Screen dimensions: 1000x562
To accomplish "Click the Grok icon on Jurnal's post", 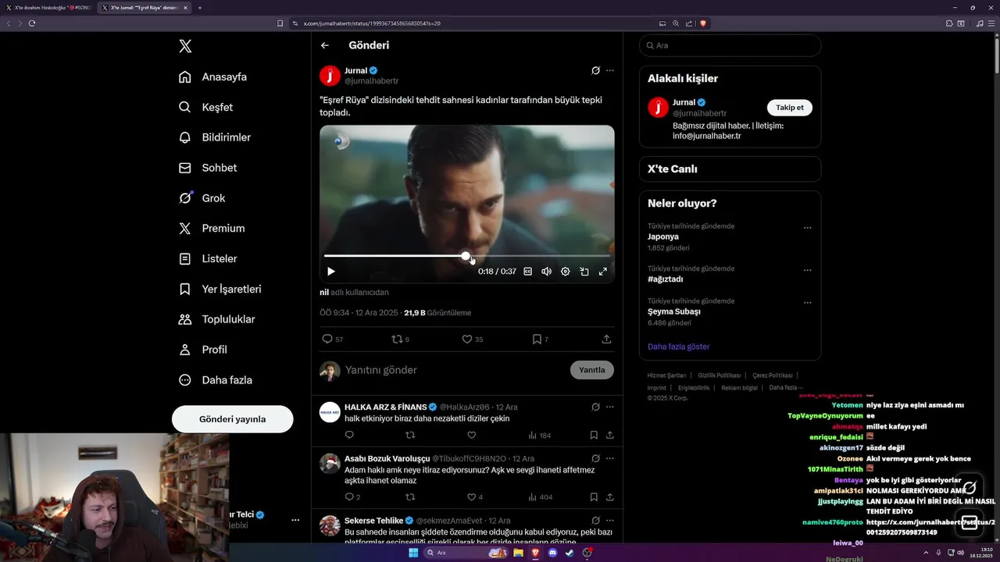I will pos(595,70).
